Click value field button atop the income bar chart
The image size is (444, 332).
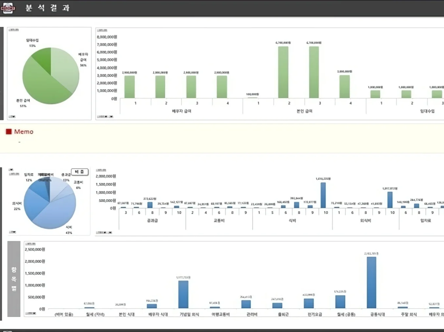coord(102,30)
